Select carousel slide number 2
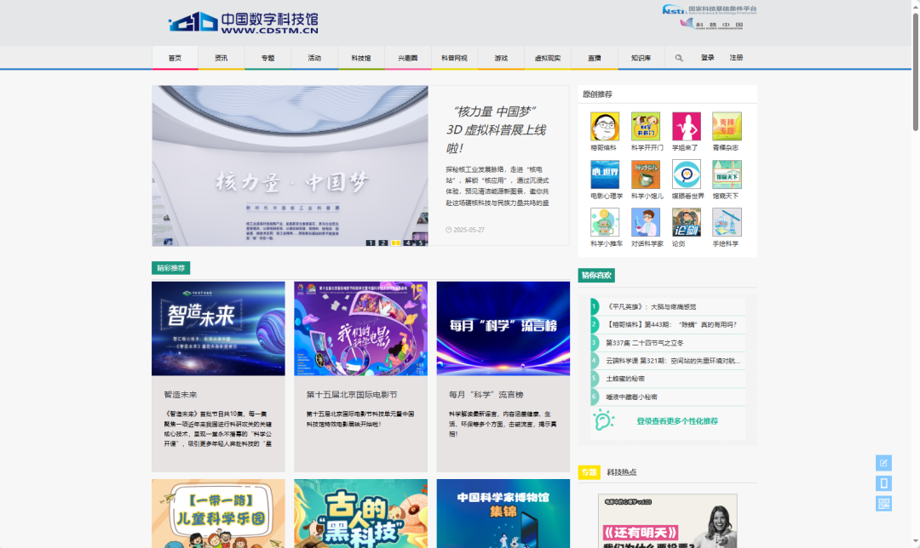The image size is (920, 548). 382,243
